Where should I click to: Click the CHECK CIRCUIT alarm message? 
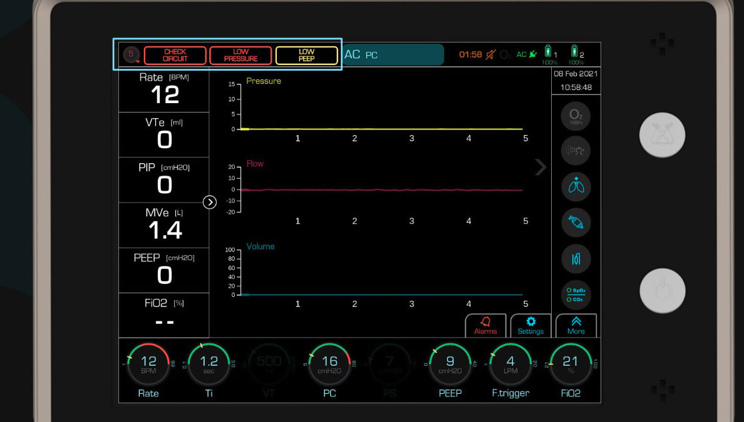(x=175, y=56)
